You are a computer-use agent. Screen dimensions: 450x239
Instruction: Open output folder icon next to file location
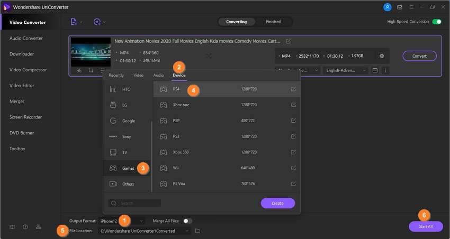coord(198,231)
